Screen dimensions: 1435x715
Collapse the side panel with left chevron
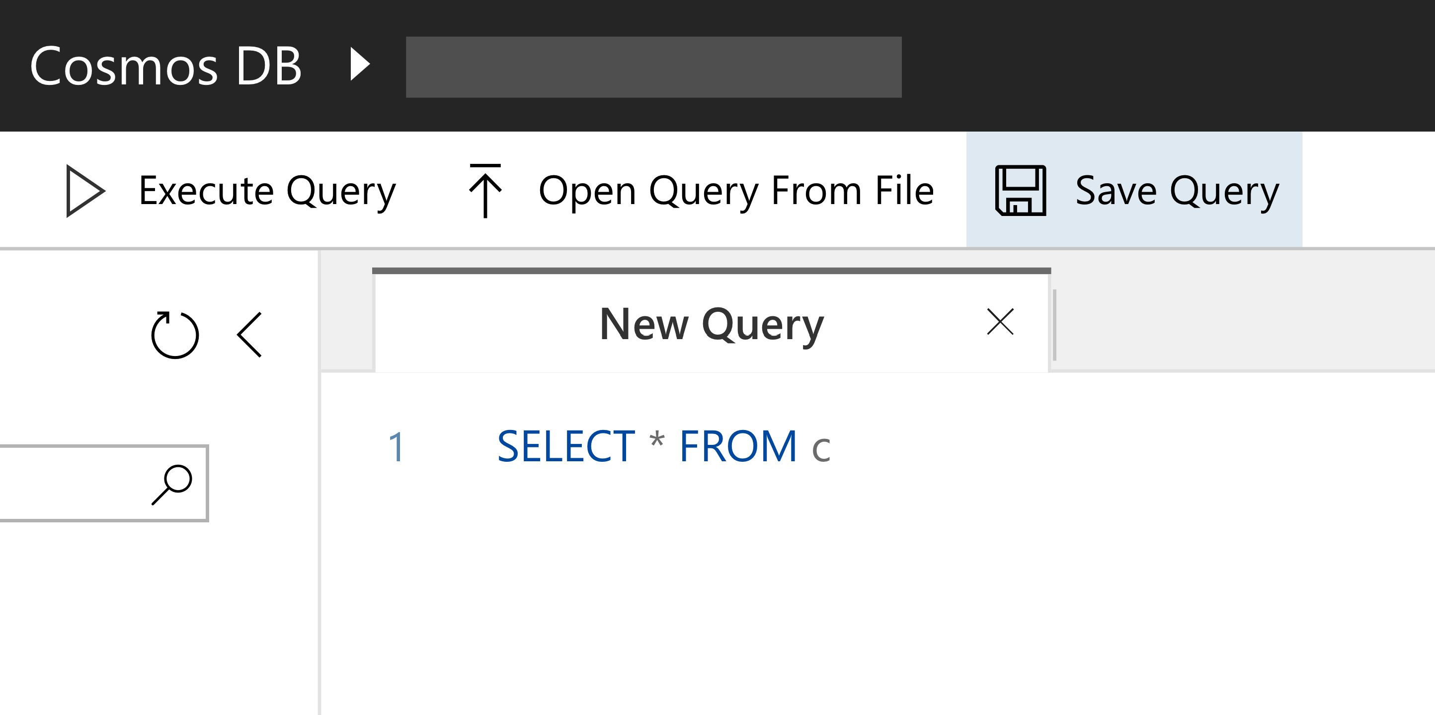pyautogui.click(x=249, y=335)
